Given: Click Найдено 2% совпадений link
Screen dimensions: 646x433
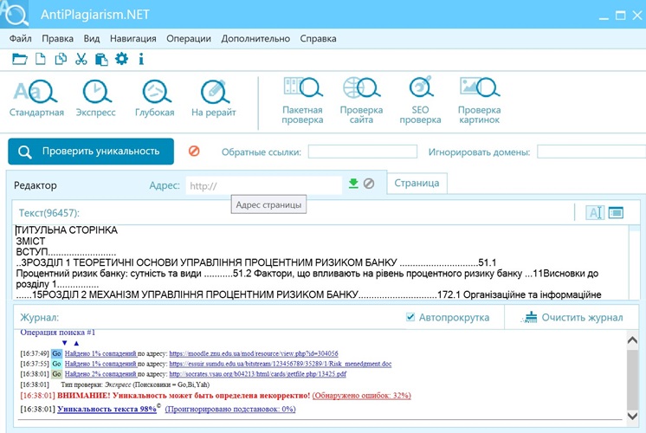Looking at the screenshot, I should click(x=100, y=374).
